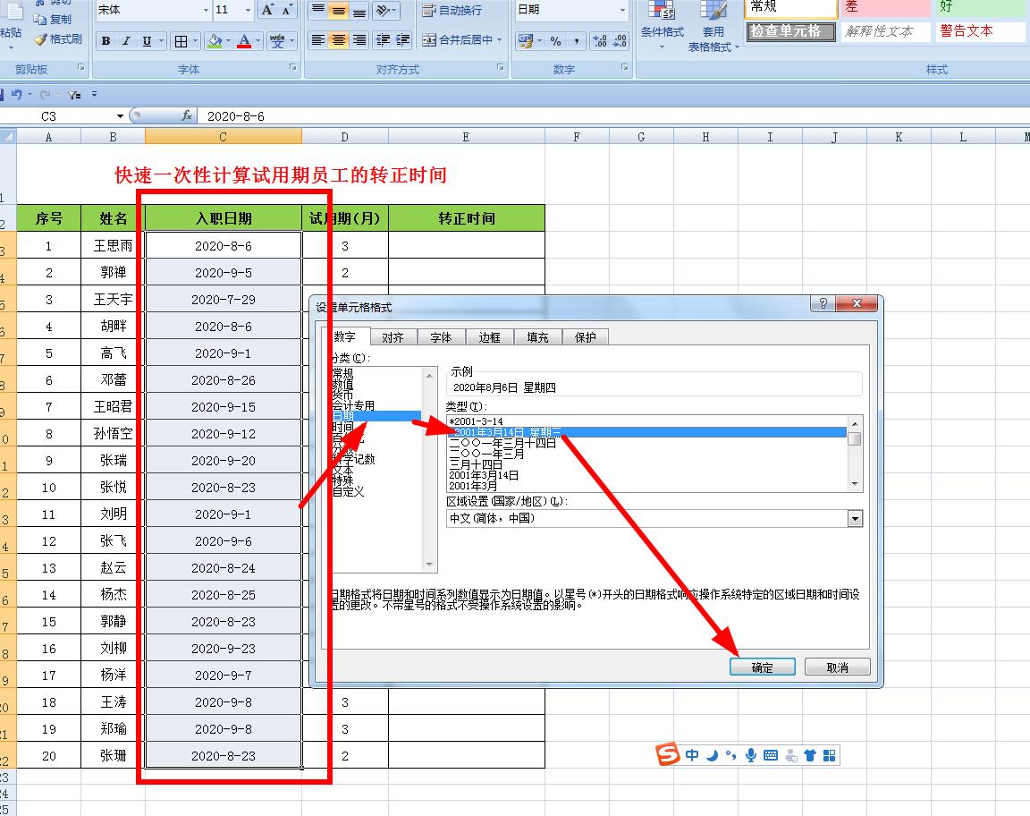The height and width of the screenshot is (816, 1030).
Task: Open font size dropdown 11
Action: [248, 10]
